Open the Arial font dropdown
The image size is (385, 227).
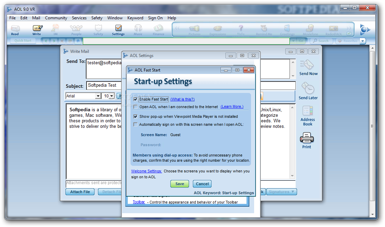[98, 96]
